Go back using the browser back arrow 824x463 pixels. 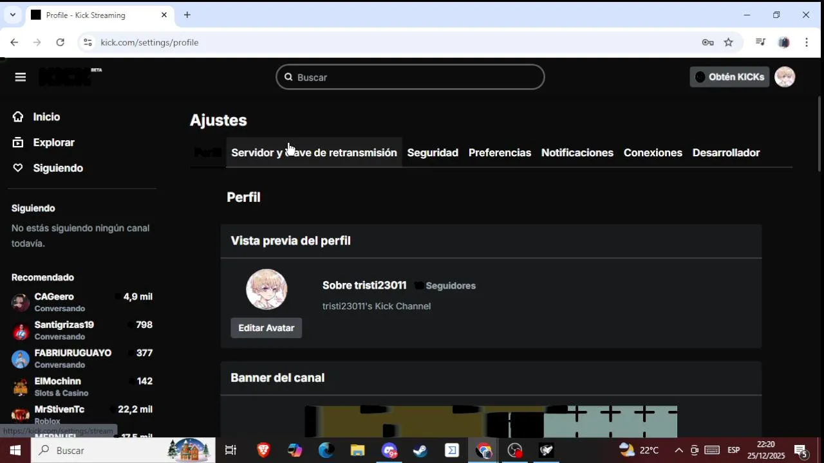pos(14,42)
